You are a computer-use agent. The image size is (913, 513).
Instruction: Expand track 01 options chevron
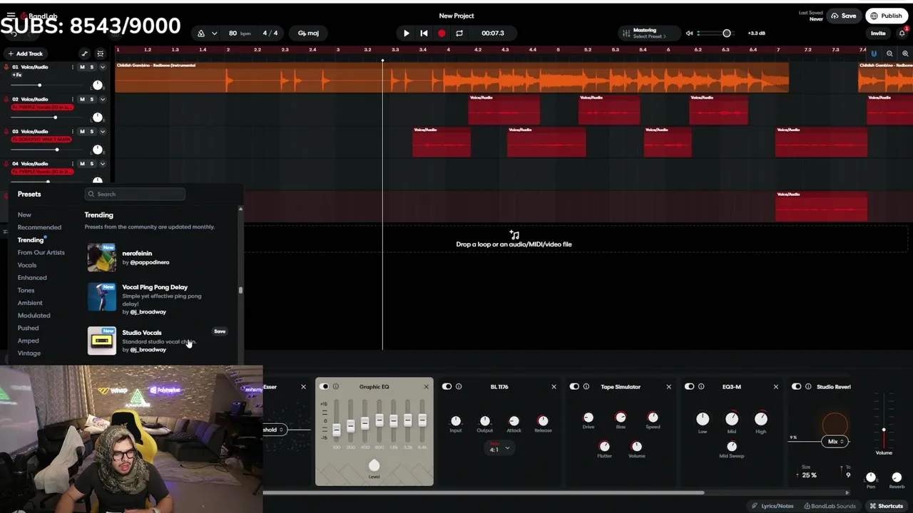(102, 67)
